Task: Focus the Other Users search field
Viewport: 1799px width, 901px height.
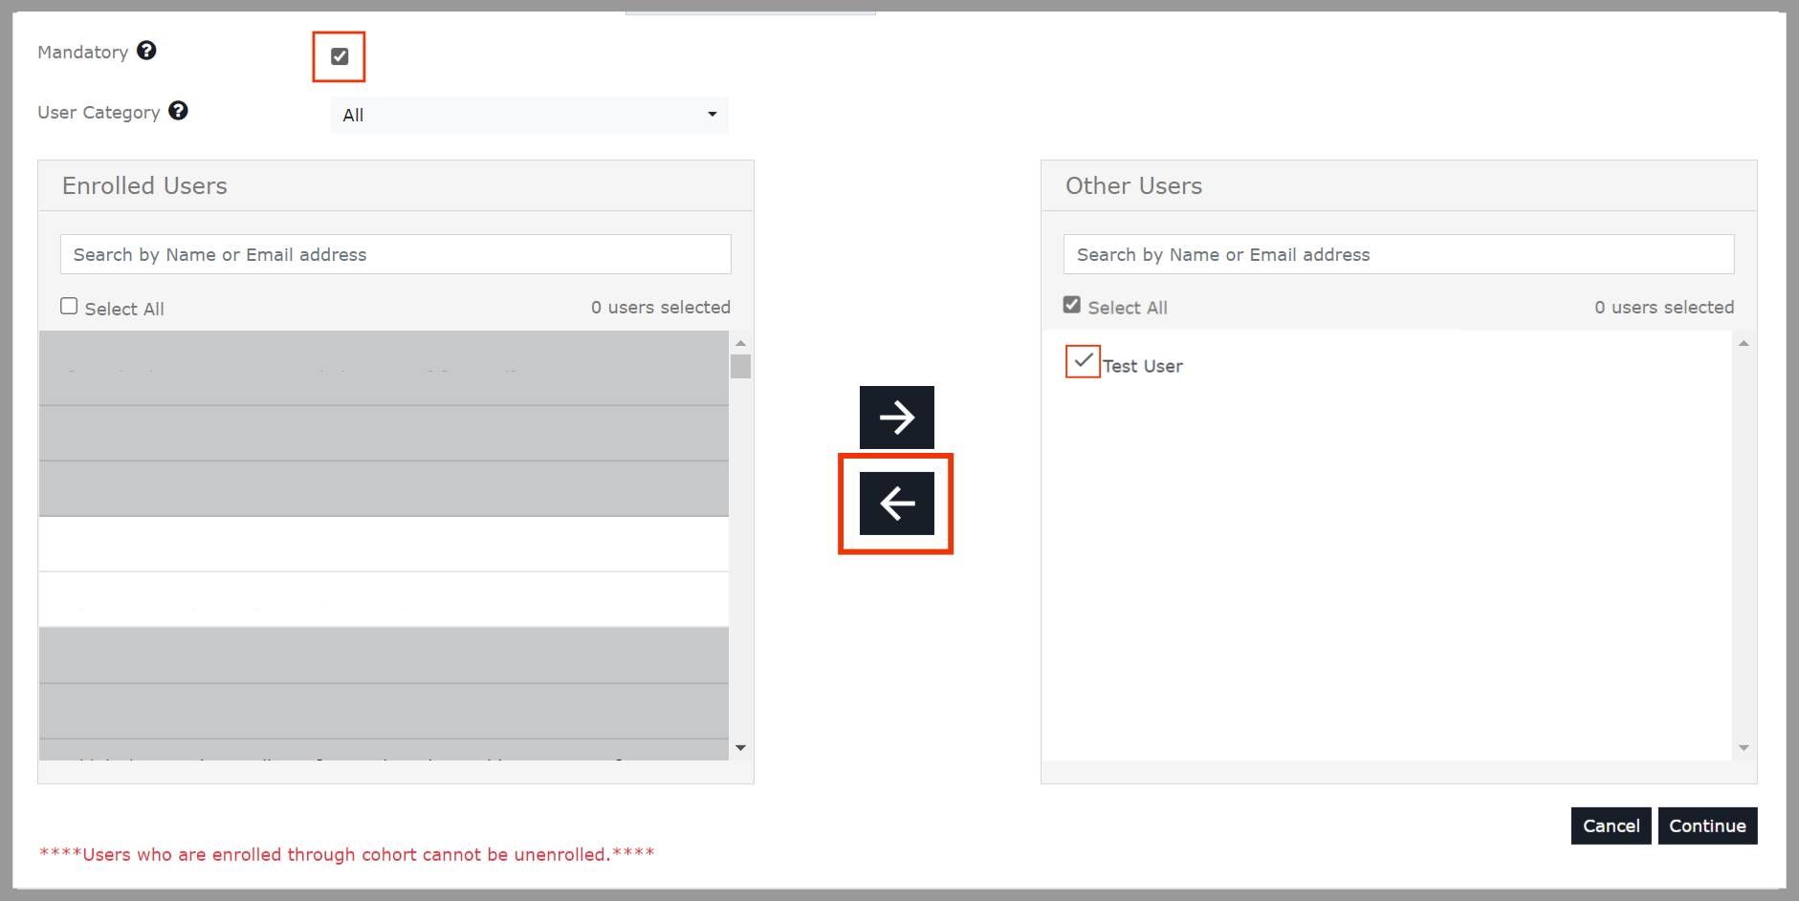Action: click(x=1398, y=255)
